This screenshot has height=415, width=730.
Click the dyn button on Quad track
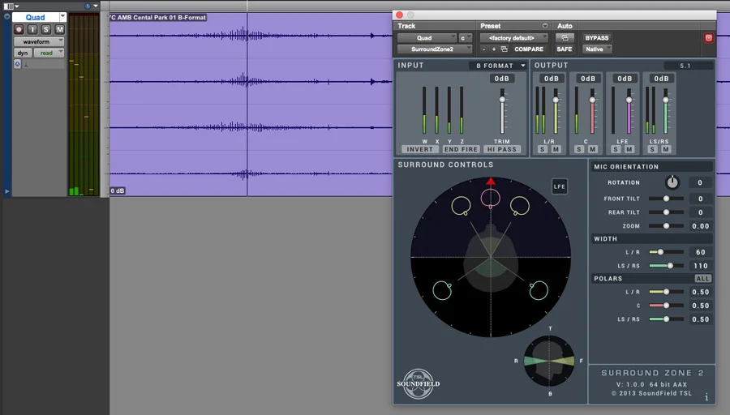(23, 53)
